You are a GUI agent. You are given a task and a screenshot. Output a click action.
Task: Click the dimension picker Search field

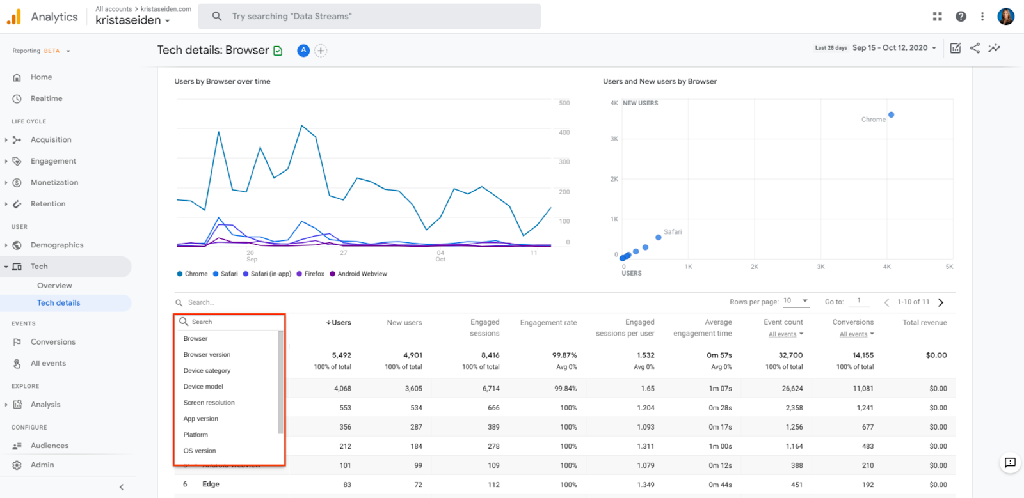pyautogui.click(x=229, y=322)
